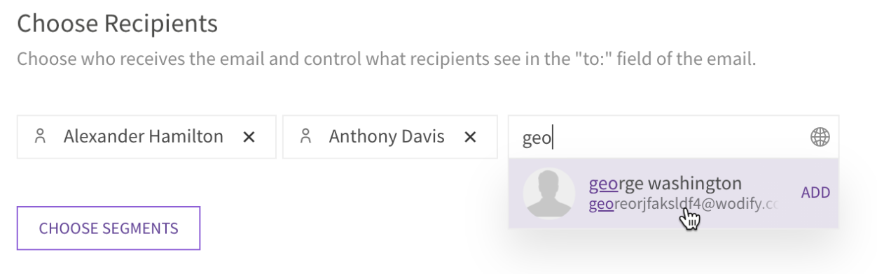
Task: Pick the georeorjfaksldf4@wodify email suggestion
Action: pyautogui.click(x=683, y=205)
